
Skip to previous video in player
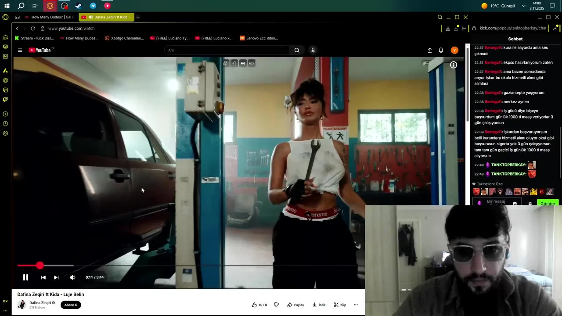43,277
